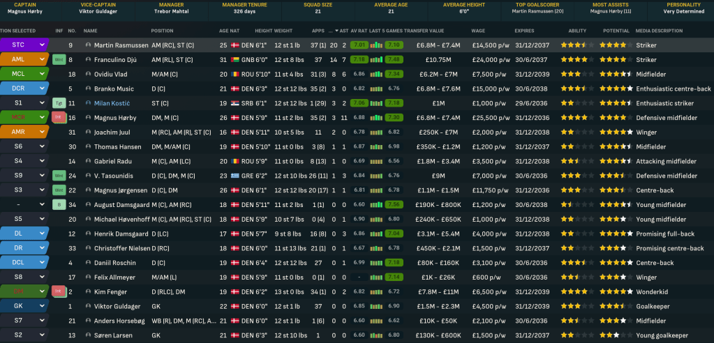Click the potential stars for Joachim Juul
This screenshot has width=714, height=343.
coord(616,132)
